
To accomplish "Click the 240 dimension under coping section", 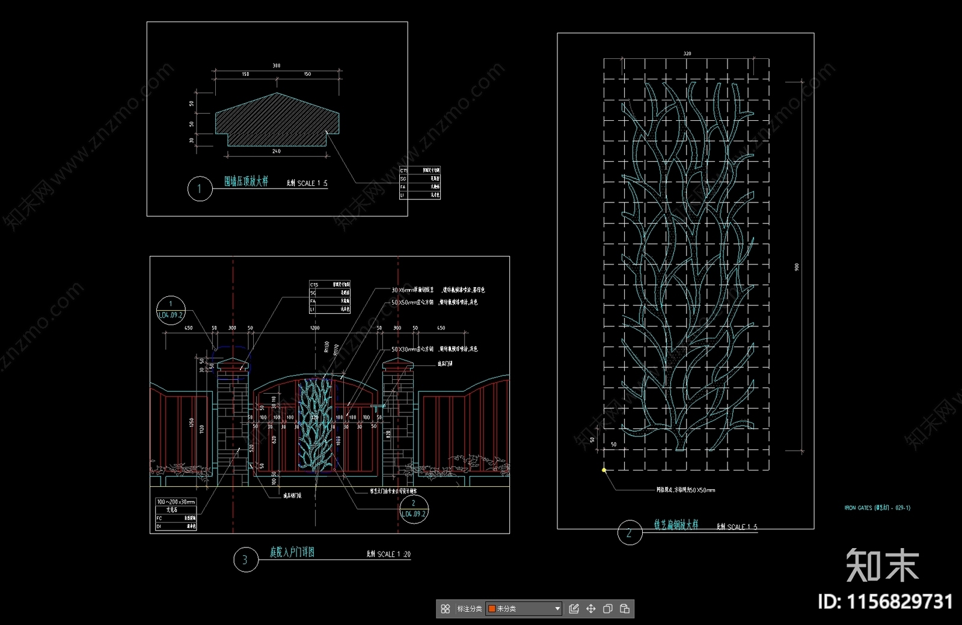I will point(277,151).
